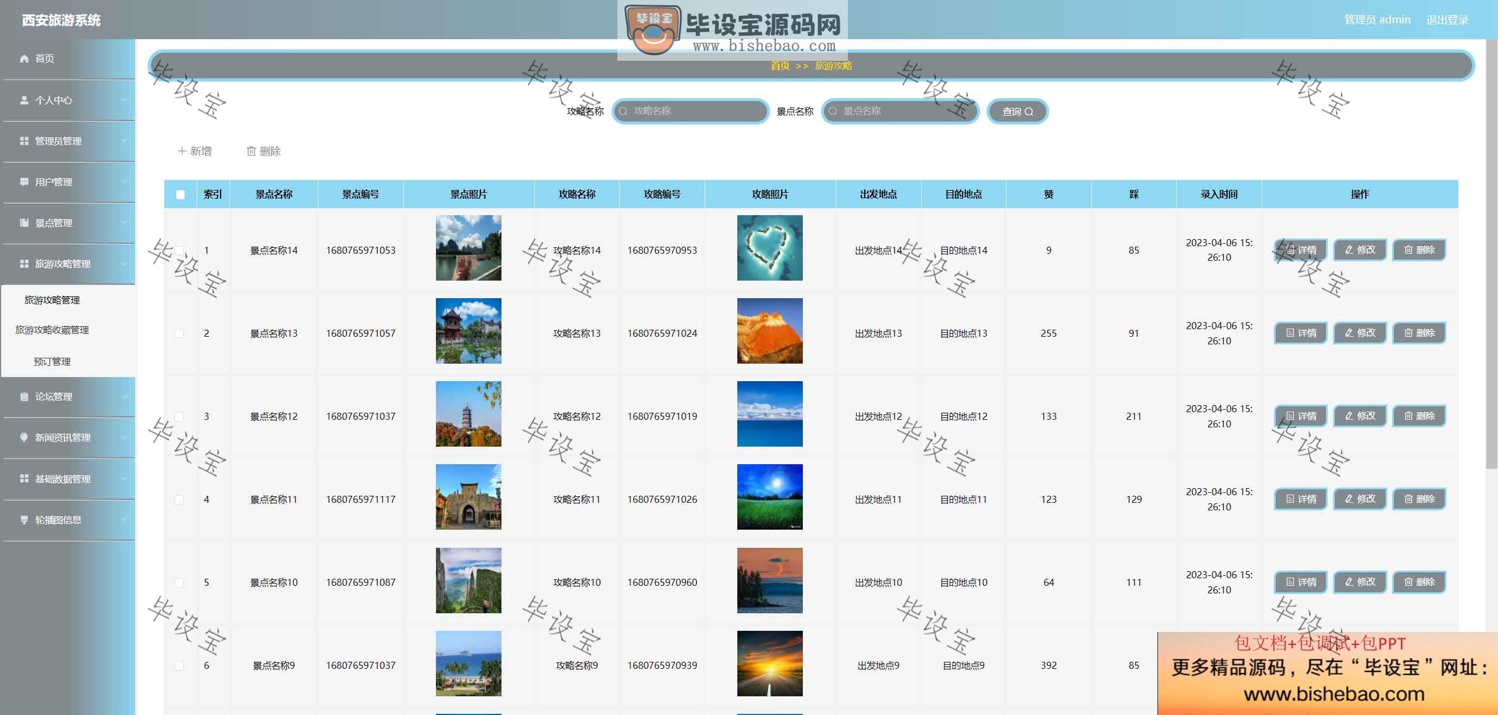Click the 退出登录 link

(1447, 20)
